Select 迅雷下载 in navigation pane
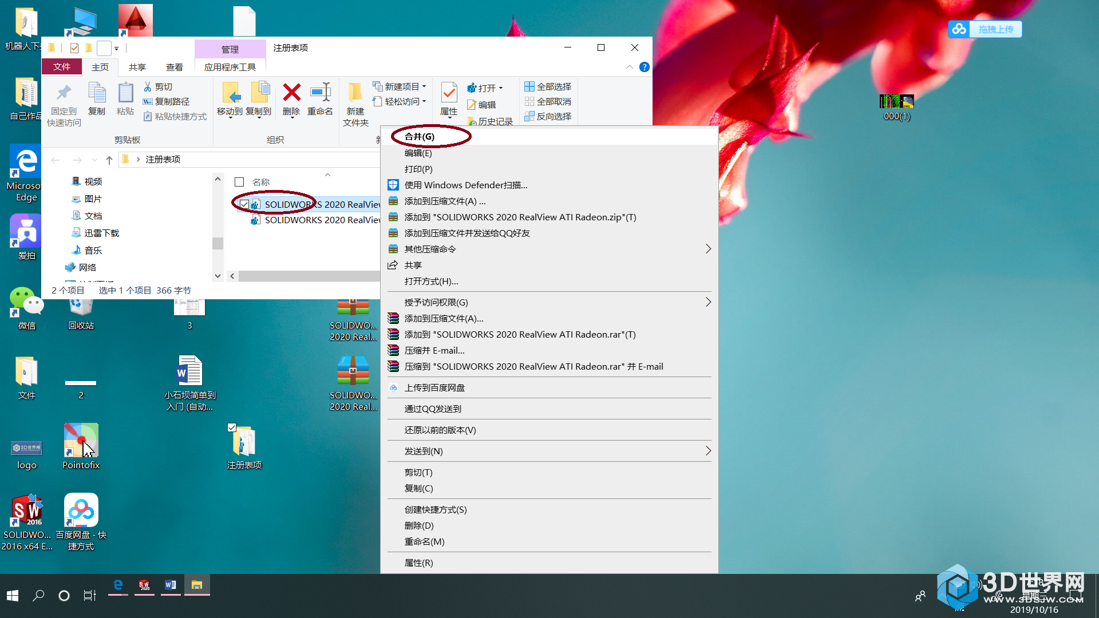Screen dimensions: 1099x618 pyautogui.click(x=96, y=233)
